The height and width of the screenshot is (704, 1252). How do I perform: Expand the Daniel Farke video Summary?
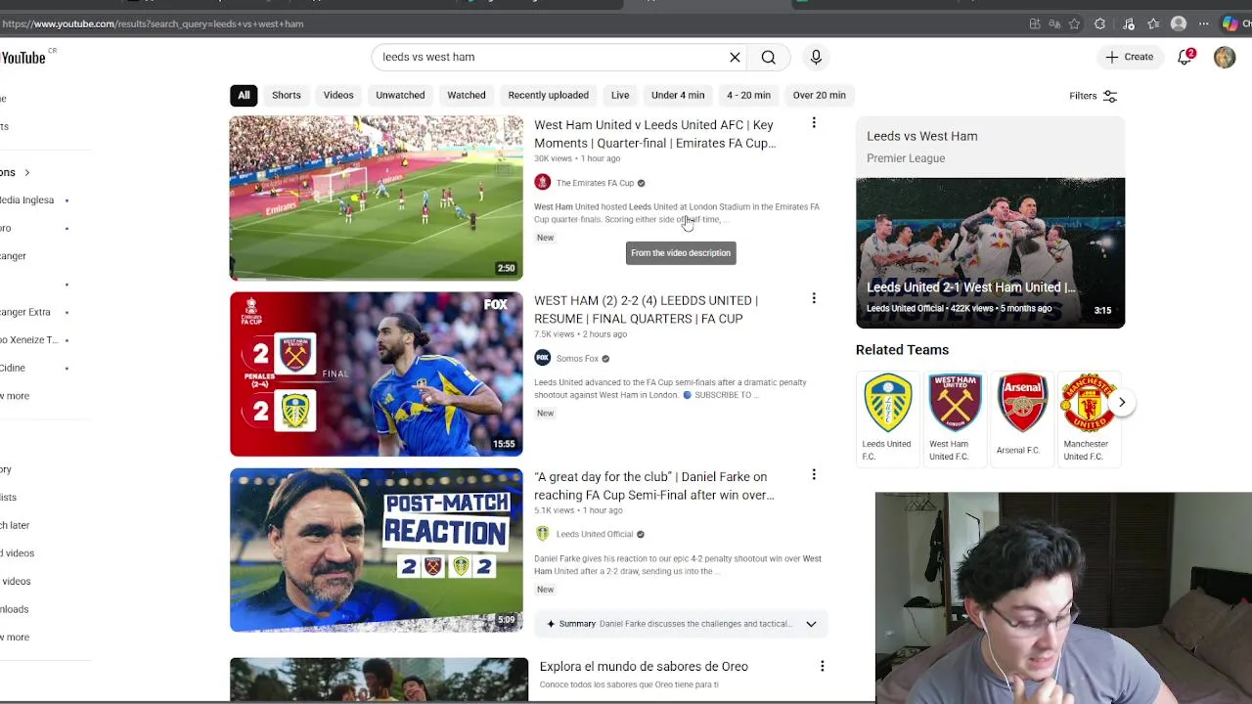811,624
